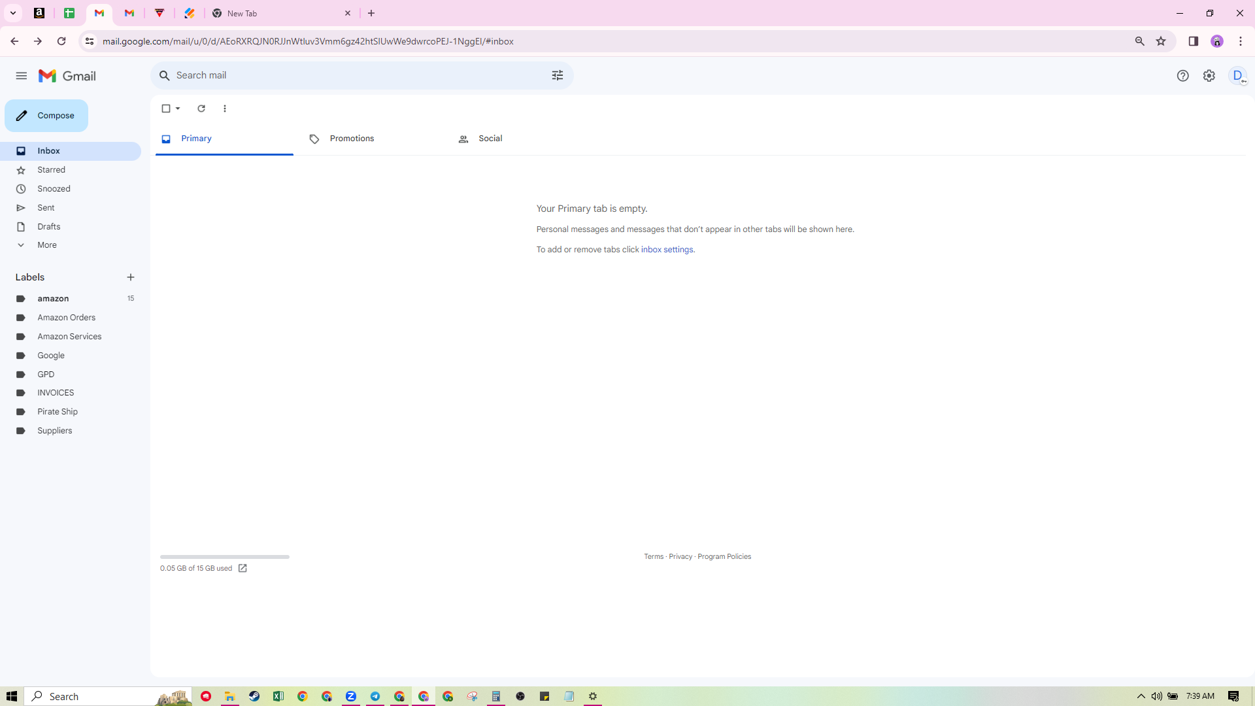Open Windows notification center icon

pyautogui.click(x=1233, y=696)
